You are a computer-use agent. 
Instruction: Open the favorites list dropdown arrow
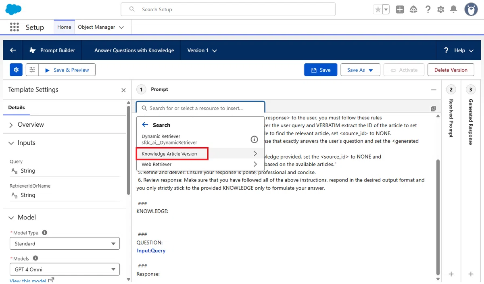pos(386,10)
